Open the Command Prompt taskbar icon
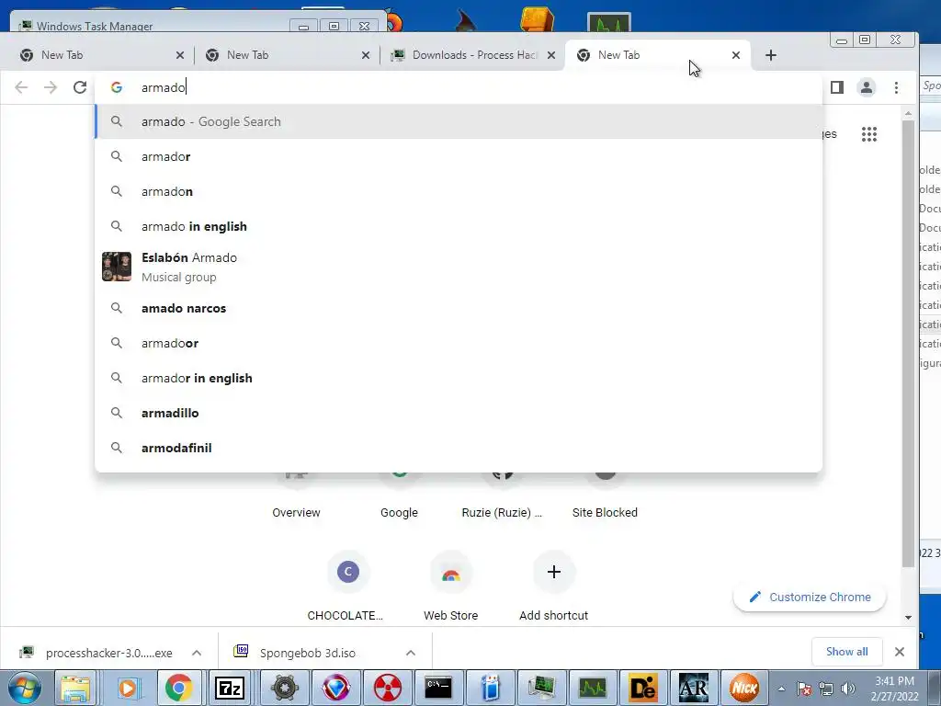Image resolution: width=941 pixels, height=706 pixels. coord(438,688)
